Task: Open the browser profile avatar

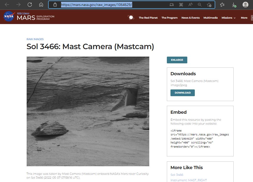Action: [245, 4]
